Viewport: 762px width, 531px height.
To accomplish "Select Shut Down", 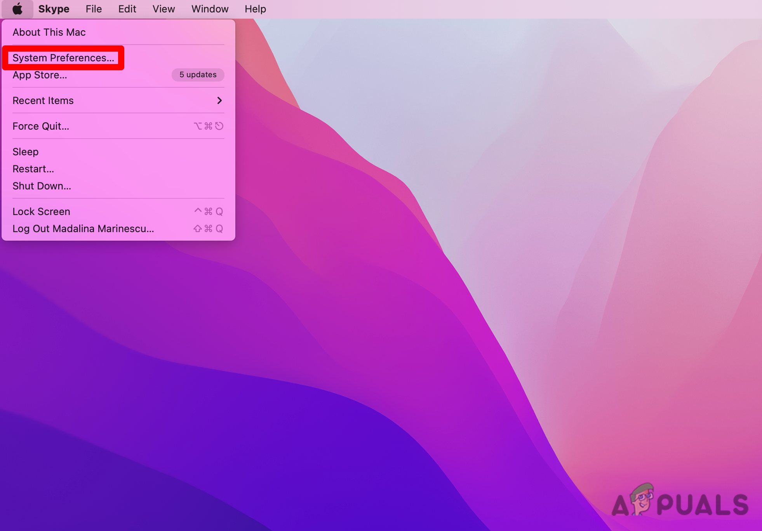I will click(x=42, y=186).
